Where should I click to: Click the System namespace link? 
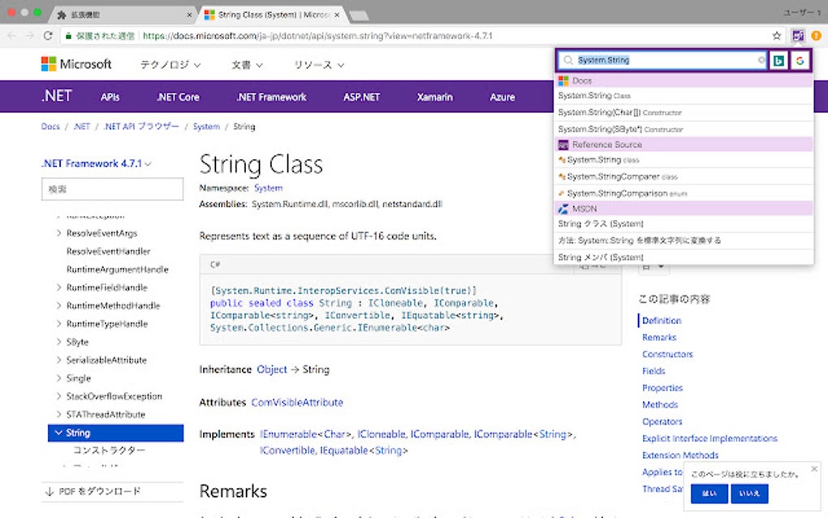click(x=268, y=188)
